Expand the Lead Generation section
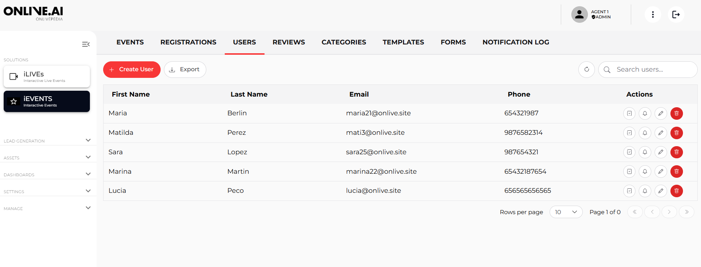Image resolution: width=701 pixels, height=267 pixels. [x=88, y=140]
